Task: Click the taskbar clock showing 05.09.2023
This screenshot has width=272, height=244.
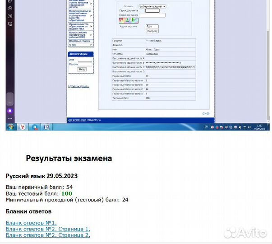Action: [259, 127]
